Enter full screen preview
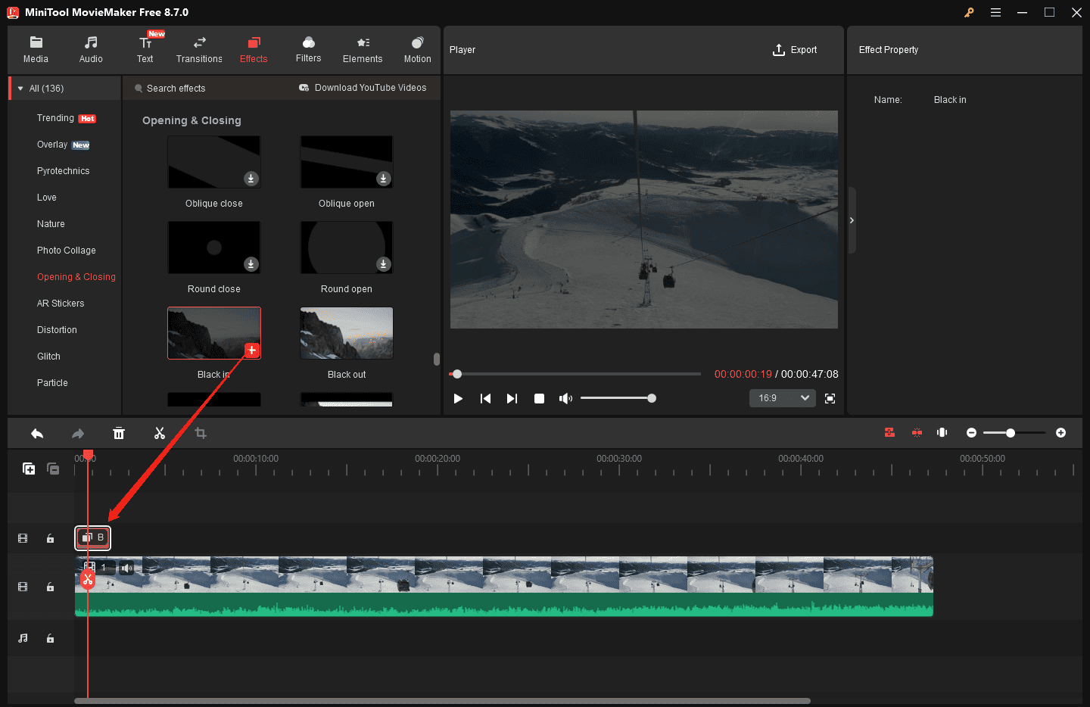This screenshot has width=1090, height=707. [x=830, y=398]
